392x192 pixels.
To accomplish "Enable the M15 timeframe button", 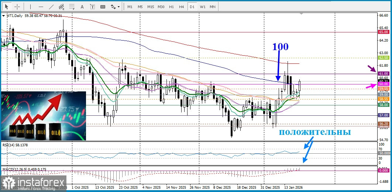I will 150,7.
